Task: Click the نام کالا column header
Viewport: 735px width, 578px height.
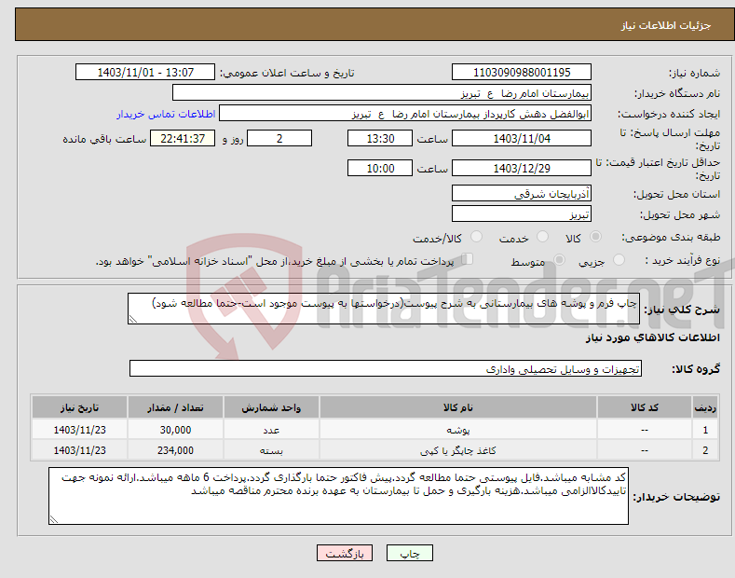Action: pyautogui.click(x=458, y=407)
